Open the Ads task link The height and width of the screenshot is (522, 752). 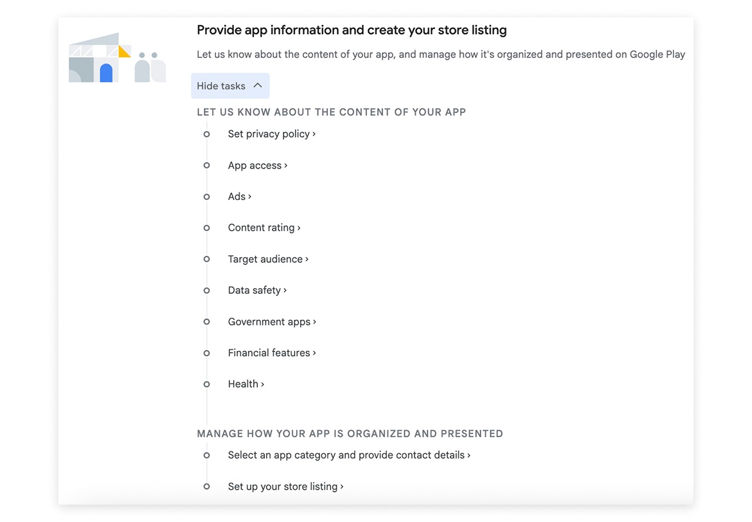coord(239,197)
